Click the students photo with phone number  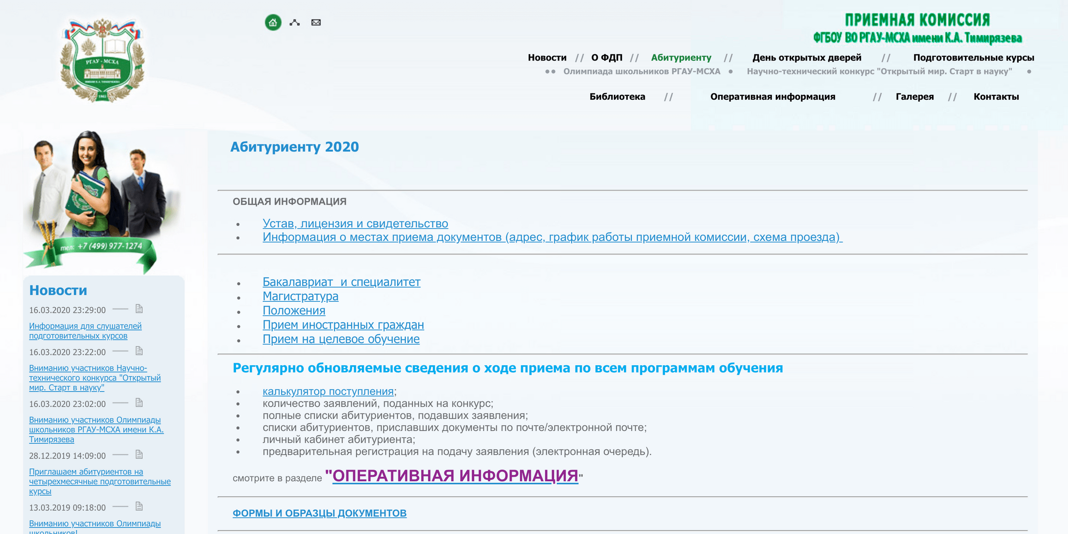[102, 202]
